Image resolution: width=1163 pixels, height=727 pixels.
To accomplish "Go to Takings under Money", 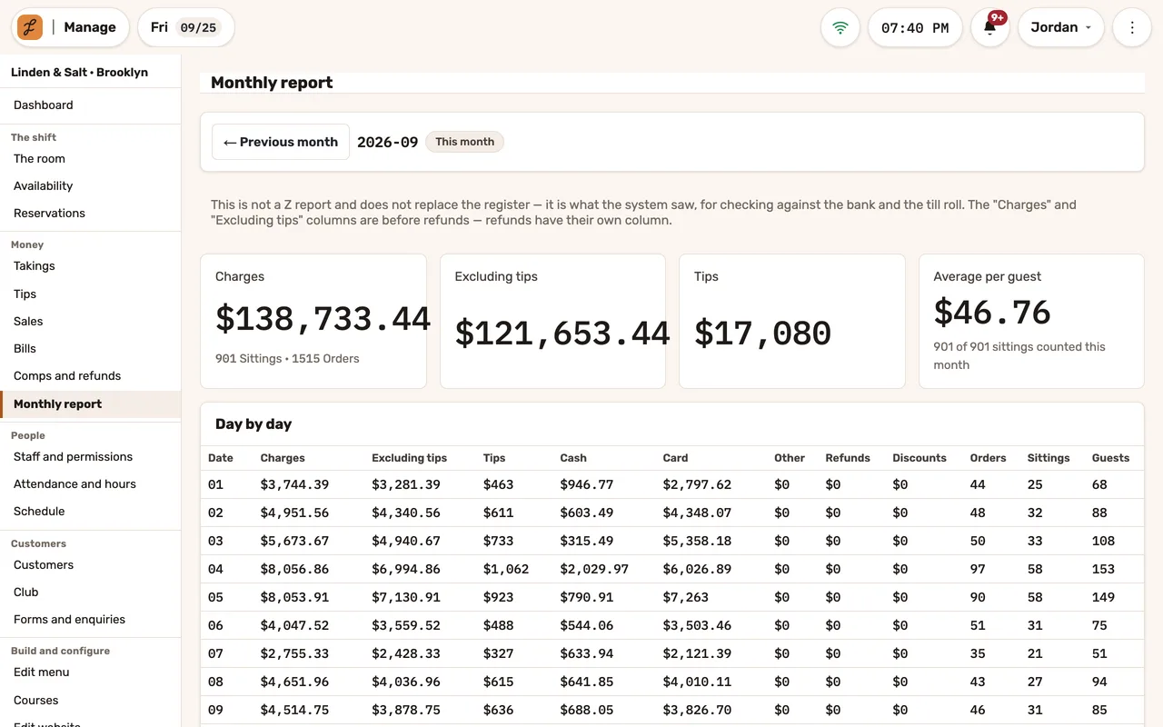I will pos(91,266).
